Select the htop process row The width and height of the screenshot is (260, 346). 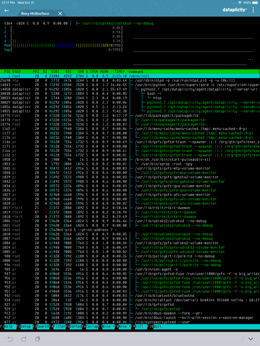[x=130, y=98]
